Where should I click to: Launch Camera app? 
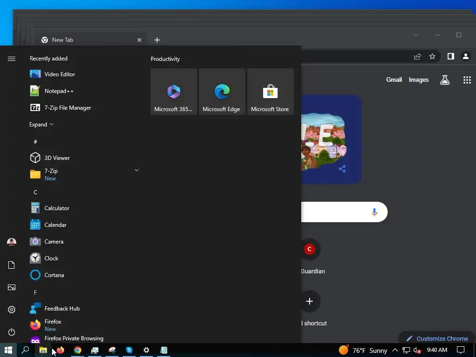(85, 241)
